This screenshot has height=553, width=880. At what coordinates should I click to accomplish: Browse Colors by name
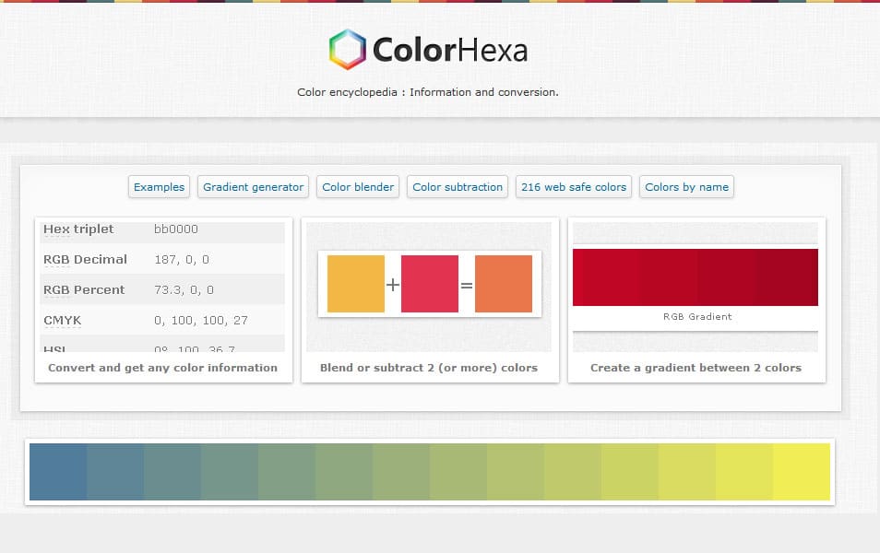tap(686, 186)
